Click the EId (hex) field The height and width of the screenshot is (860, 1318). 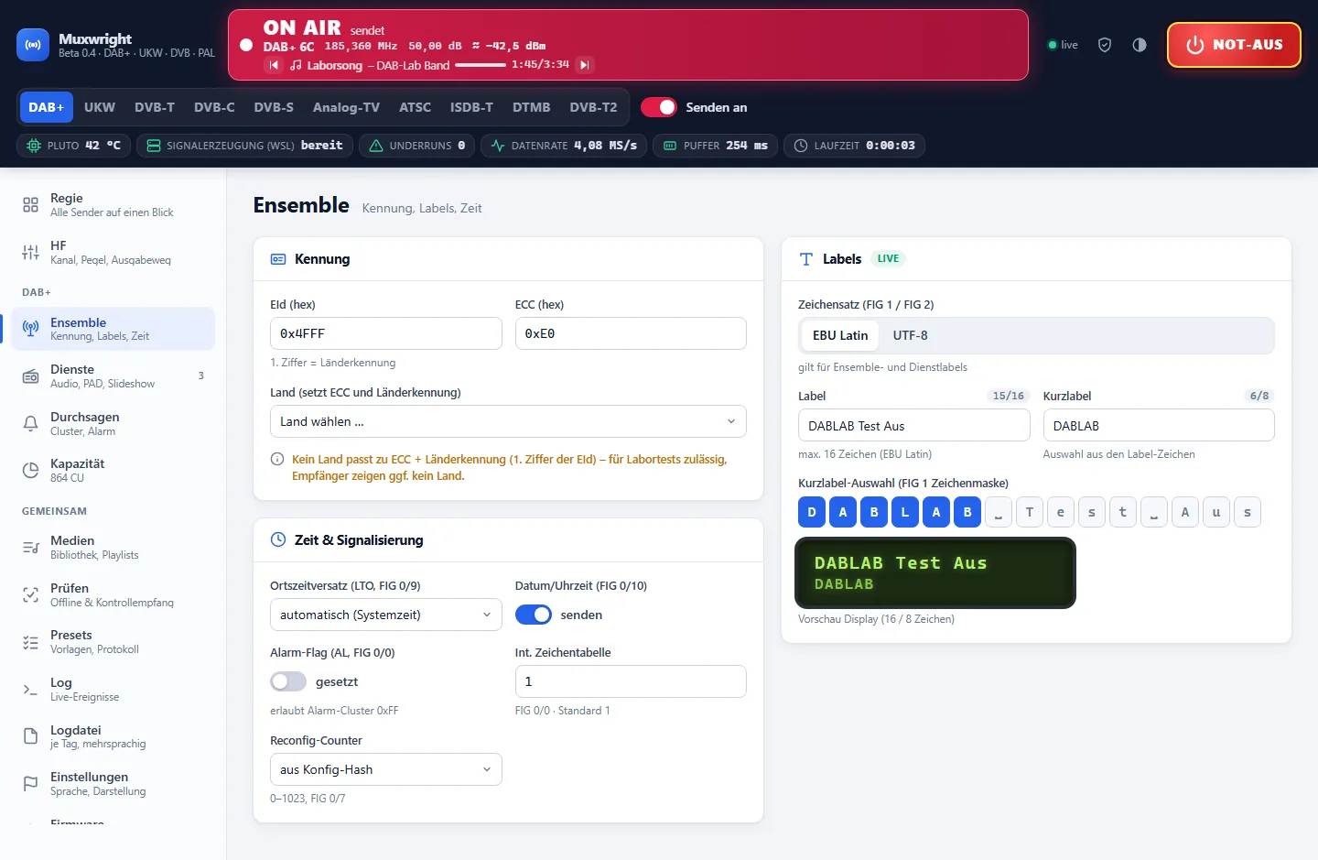[x=385, y=333]
